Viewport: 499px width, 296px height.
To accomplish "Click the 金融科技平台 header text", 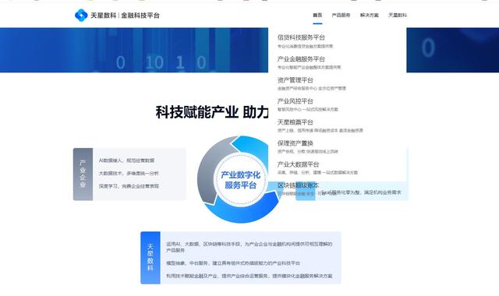I will [140, 16].
